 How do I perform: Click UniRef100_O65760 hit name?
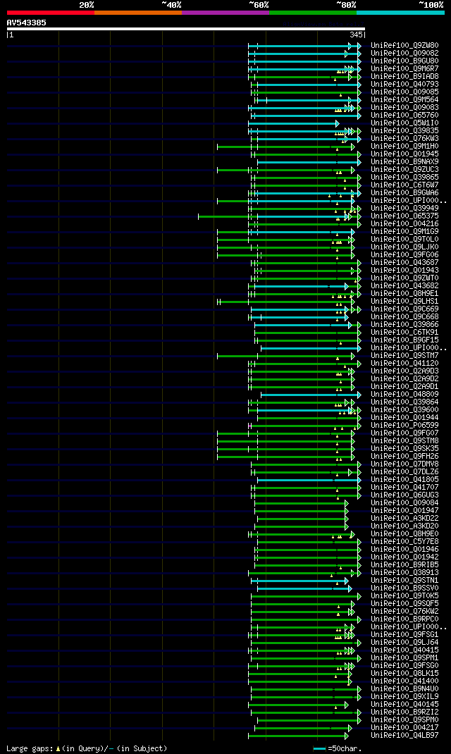point(404,116)
